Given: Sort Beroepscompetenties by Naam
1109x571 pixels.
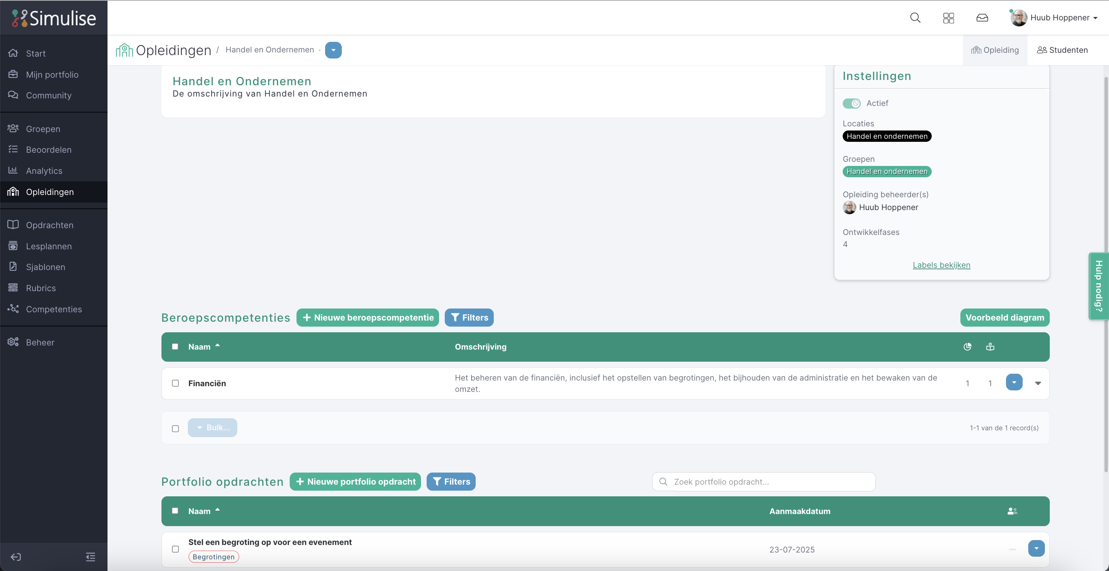Looking at the screenshot, I should [x=204, y=346].
